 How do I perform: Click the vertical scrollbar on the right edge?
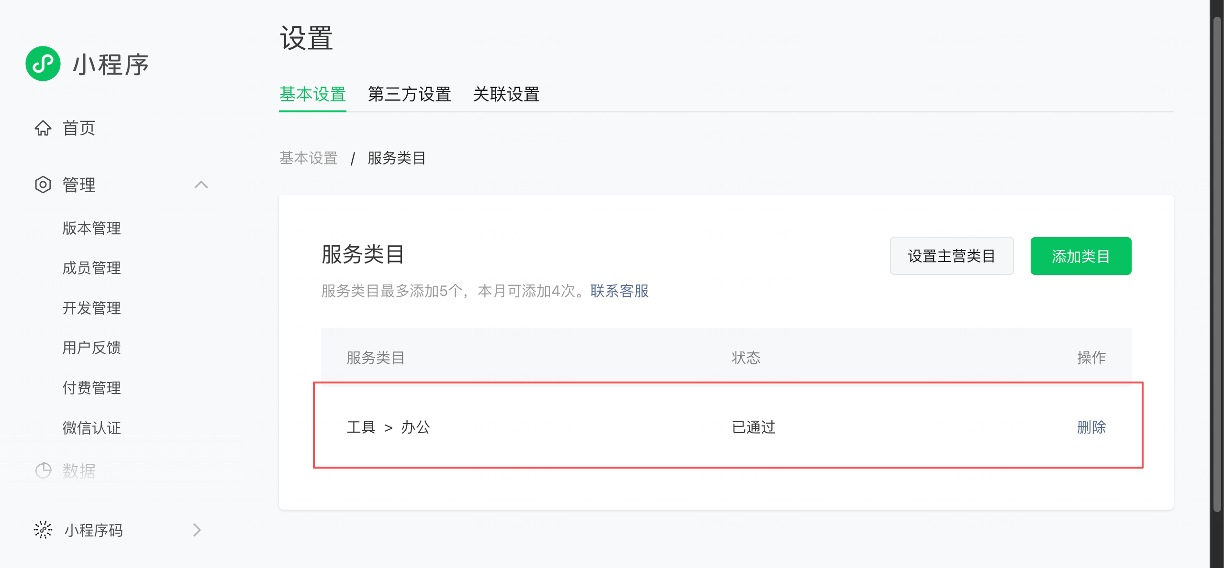[x=1217, y=263]
